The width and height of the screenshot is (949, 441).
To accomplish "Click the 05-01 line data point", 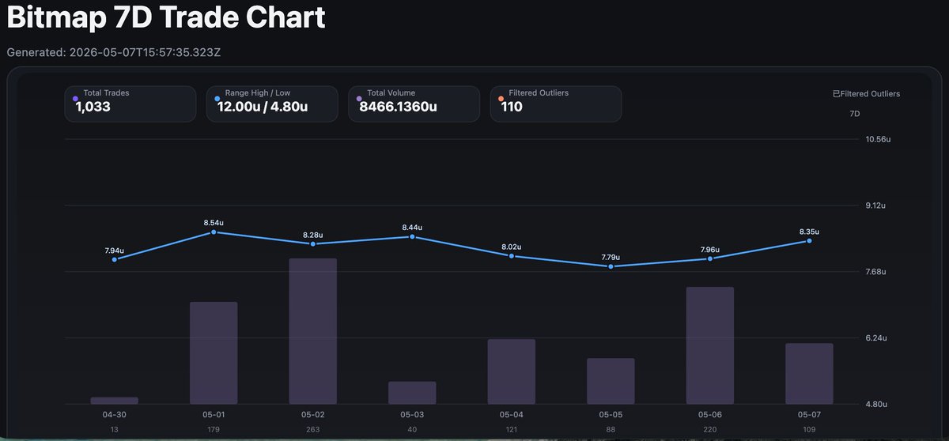I will 214,232.
